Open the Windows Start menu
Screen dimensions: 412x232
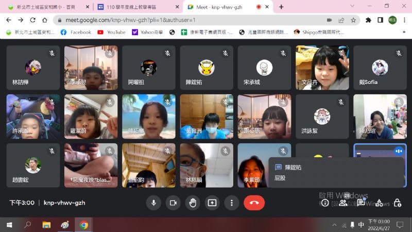[x=9, y=225]
